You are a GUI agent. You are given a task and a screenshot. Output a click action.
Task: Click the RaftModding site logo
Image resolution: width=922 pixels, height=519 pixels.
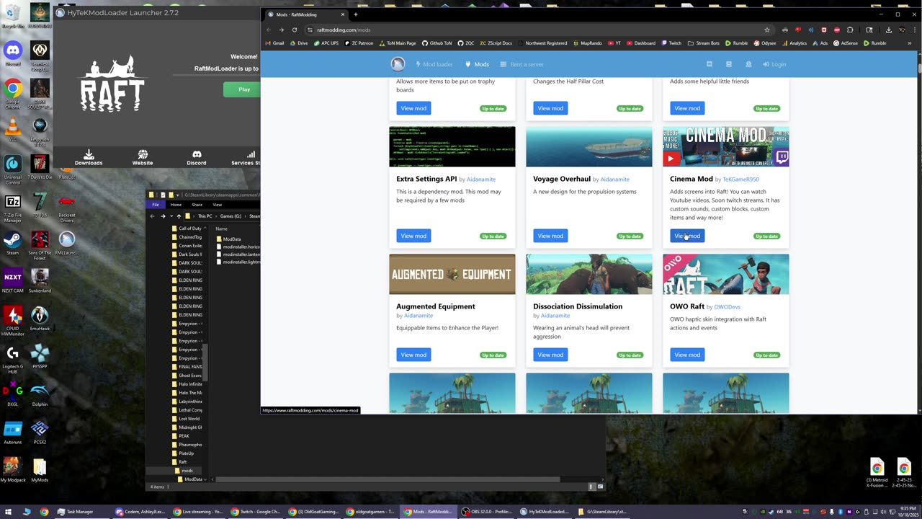pos(398,64)
